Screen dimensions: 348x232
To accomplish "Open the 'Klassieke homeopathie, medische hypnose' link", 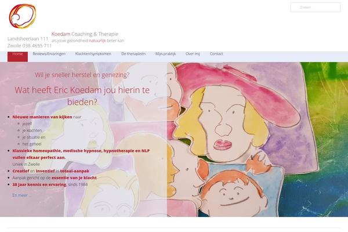I will coord(81,154).
